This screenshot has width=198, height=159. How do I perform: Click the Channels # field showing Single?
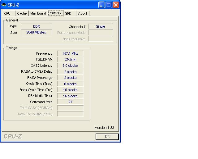coord(101,26)
